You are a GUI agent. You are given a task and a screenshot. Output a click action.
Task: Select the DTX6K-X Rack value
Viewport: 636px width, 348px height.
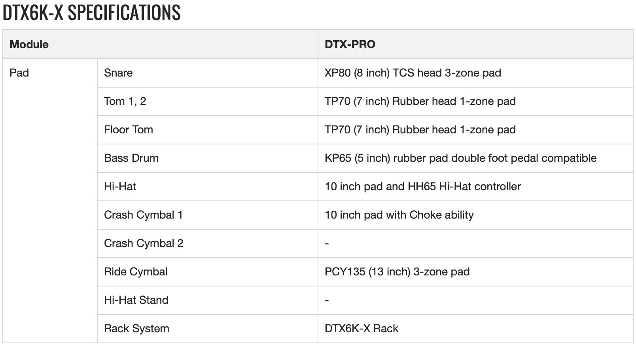[362, 329]
